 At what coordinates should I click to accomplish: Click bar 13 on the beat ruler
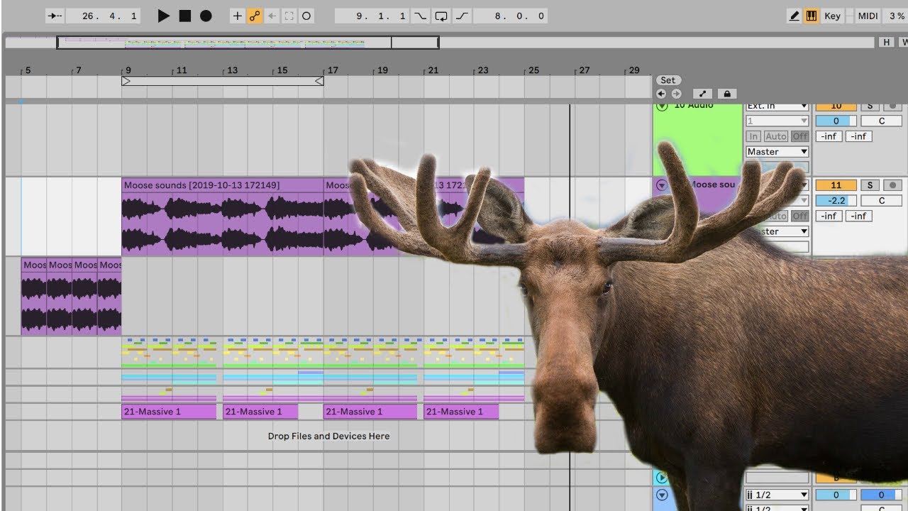232,70
